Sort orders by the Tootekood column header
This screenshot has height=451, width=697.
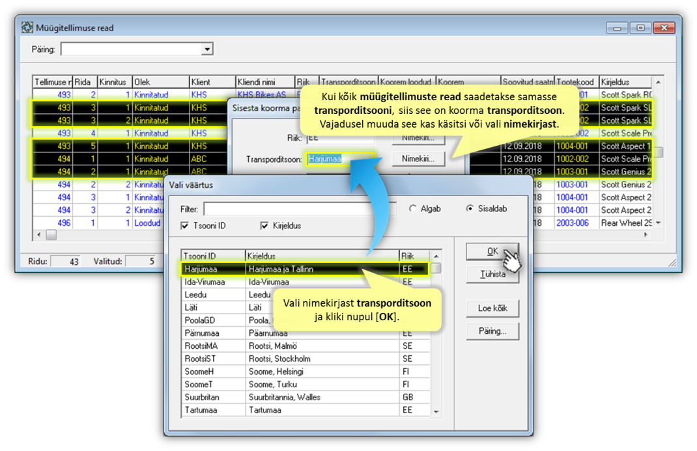click(x=576, y=82)
